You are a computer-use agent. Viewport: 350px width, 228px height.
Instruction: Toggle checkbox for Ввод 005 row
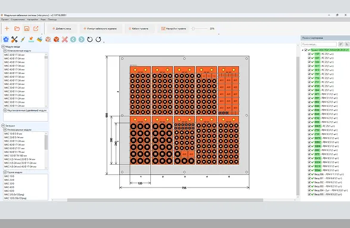[x=309, y=195]
